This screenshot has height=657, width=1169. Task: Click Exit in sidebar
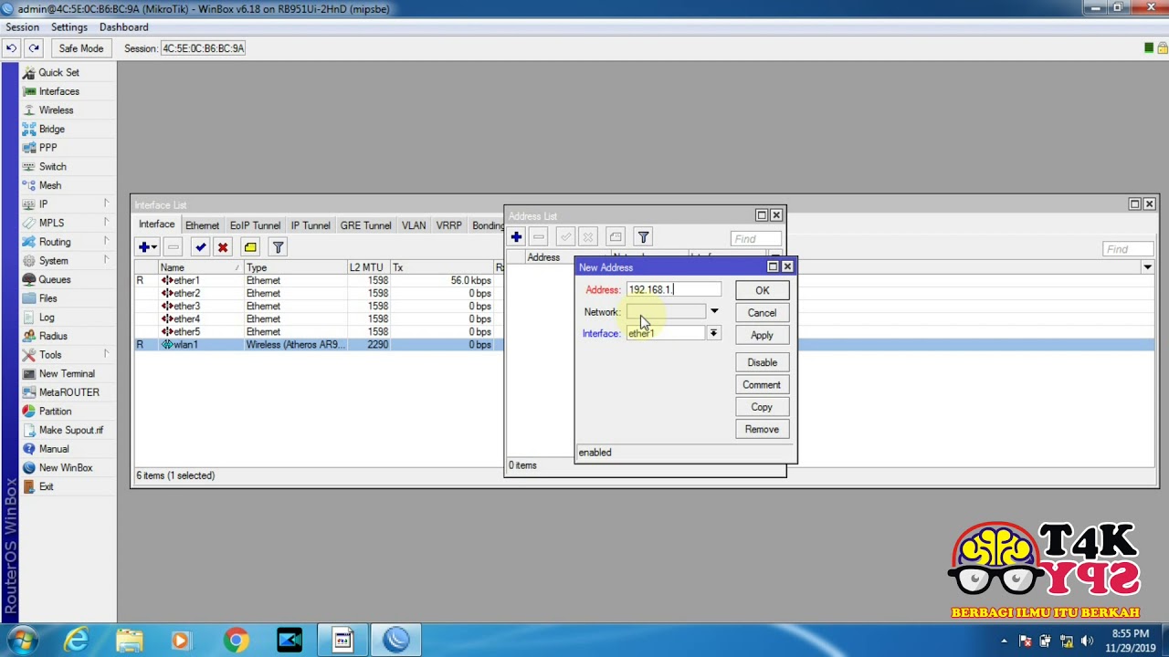tap(46, 487)
